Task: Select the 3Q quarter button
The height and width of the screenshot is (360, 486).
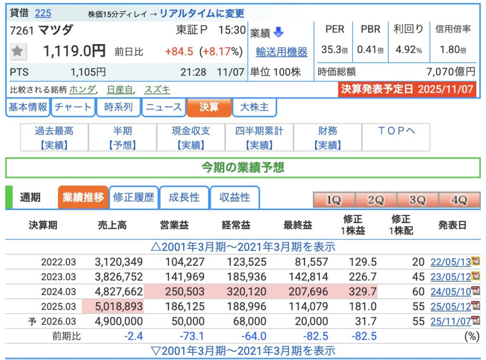Action: point(417,200)
